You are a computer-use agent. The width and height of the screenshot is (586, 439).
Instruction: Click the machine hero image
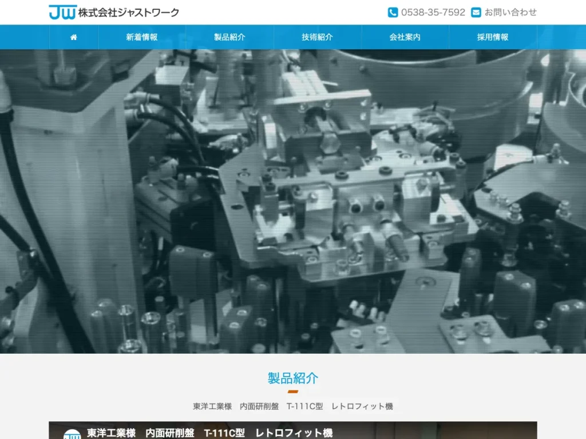[293, 201]
